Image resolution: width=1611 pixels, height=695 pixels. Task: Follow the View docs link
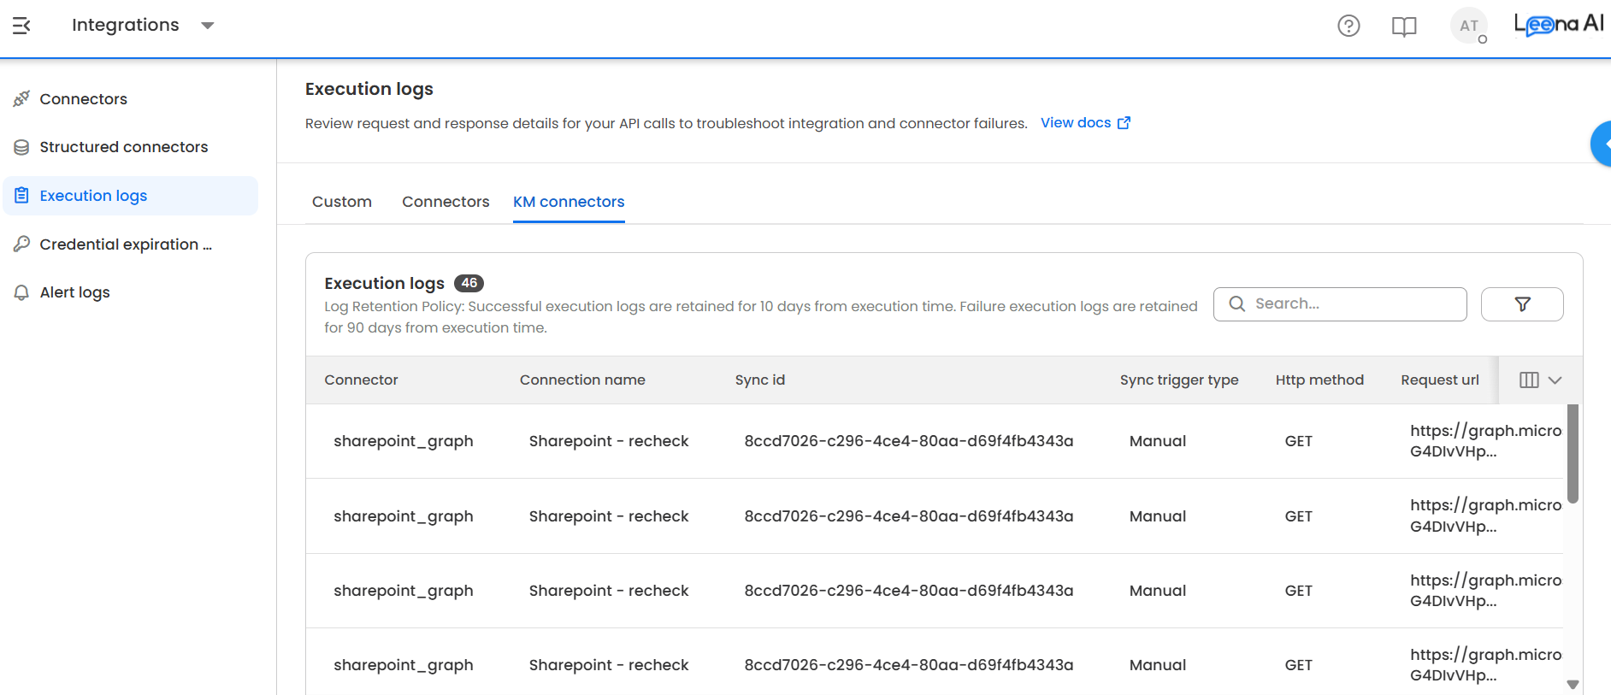tap(1085, 123)
